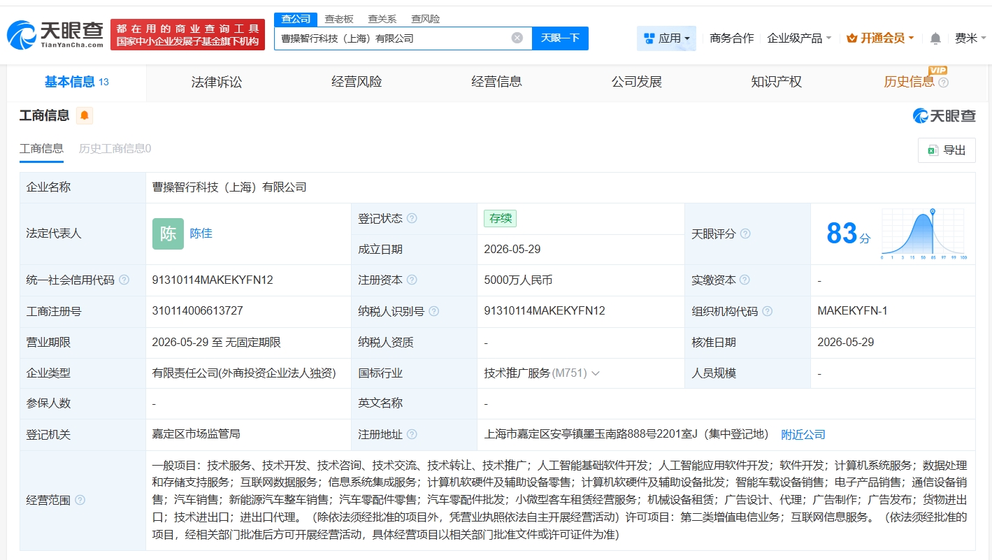Click the 纳税人识别号 value 91310114MAKEKYFN12
The height and width of the screenshot is (560, 992).
click(545, 311)
